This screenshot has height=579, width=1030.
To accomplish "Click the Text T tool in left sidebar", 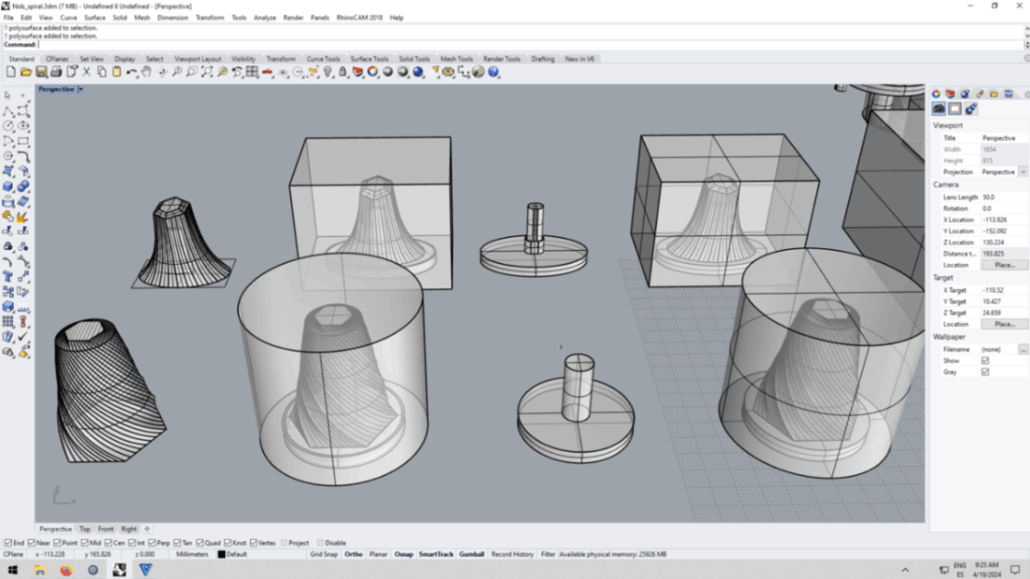I will click(8, 276).
